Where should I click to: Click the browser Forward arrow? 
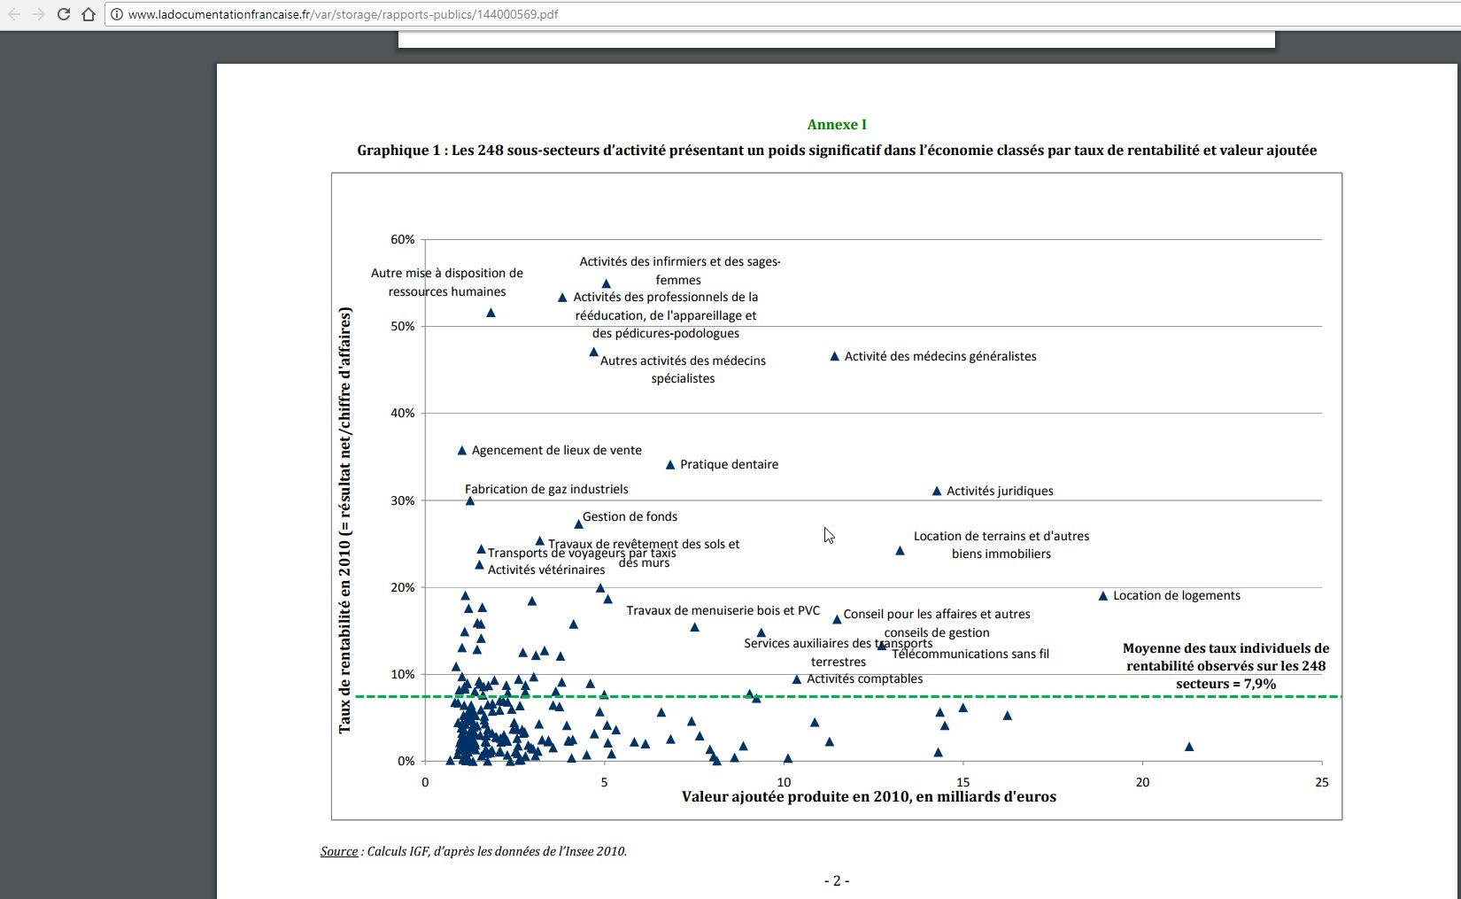point(38,14)
